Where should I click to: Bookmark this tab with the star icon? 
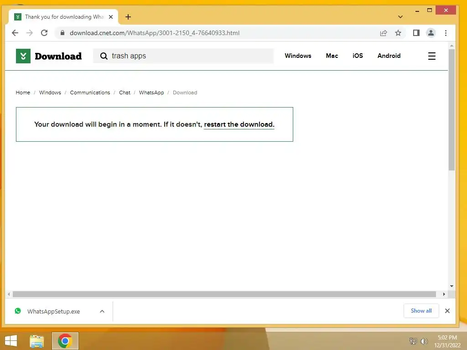[398, 33]
